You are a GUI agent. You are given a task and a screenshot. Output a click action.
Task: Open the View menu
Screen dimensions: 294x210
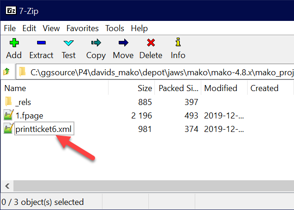[x=51, y=28]
